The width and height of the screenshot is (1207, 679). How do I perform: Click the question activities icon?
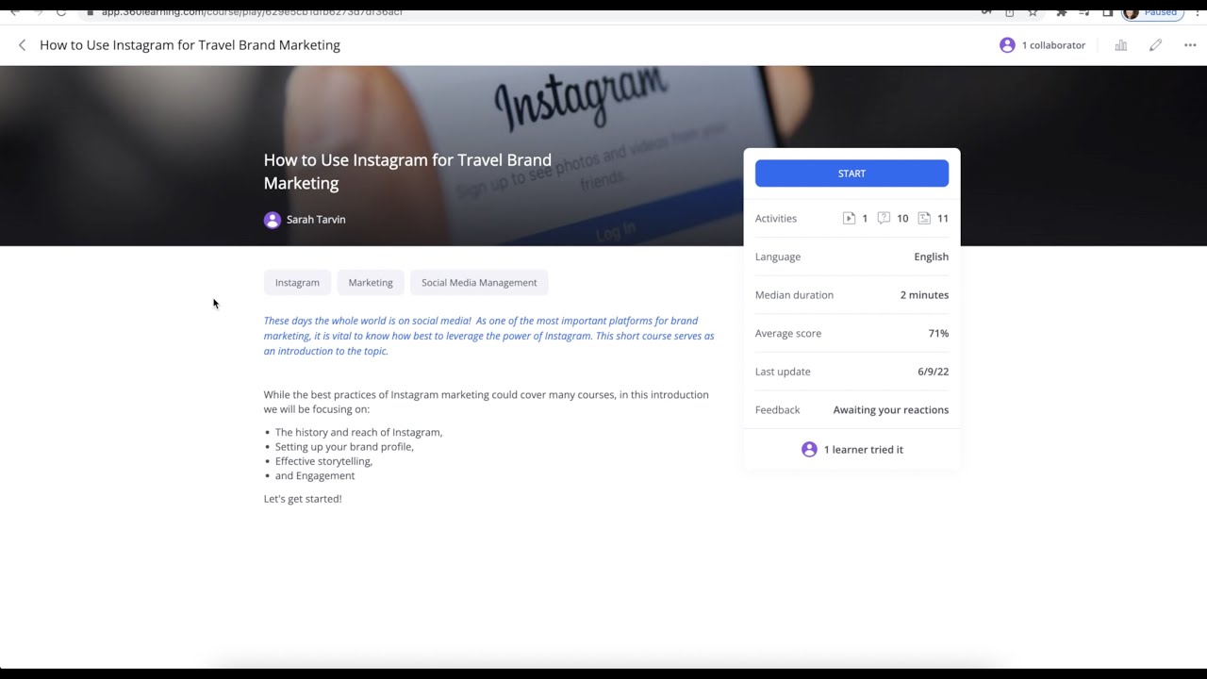884,218
